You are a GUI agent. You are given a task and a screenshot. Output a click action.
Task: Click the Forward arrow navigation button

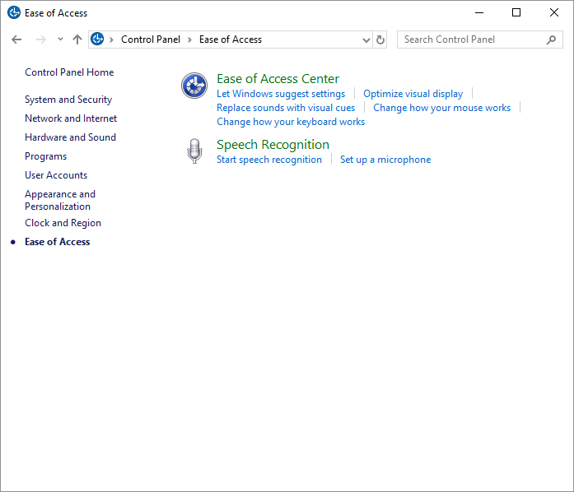pos(41,39)
